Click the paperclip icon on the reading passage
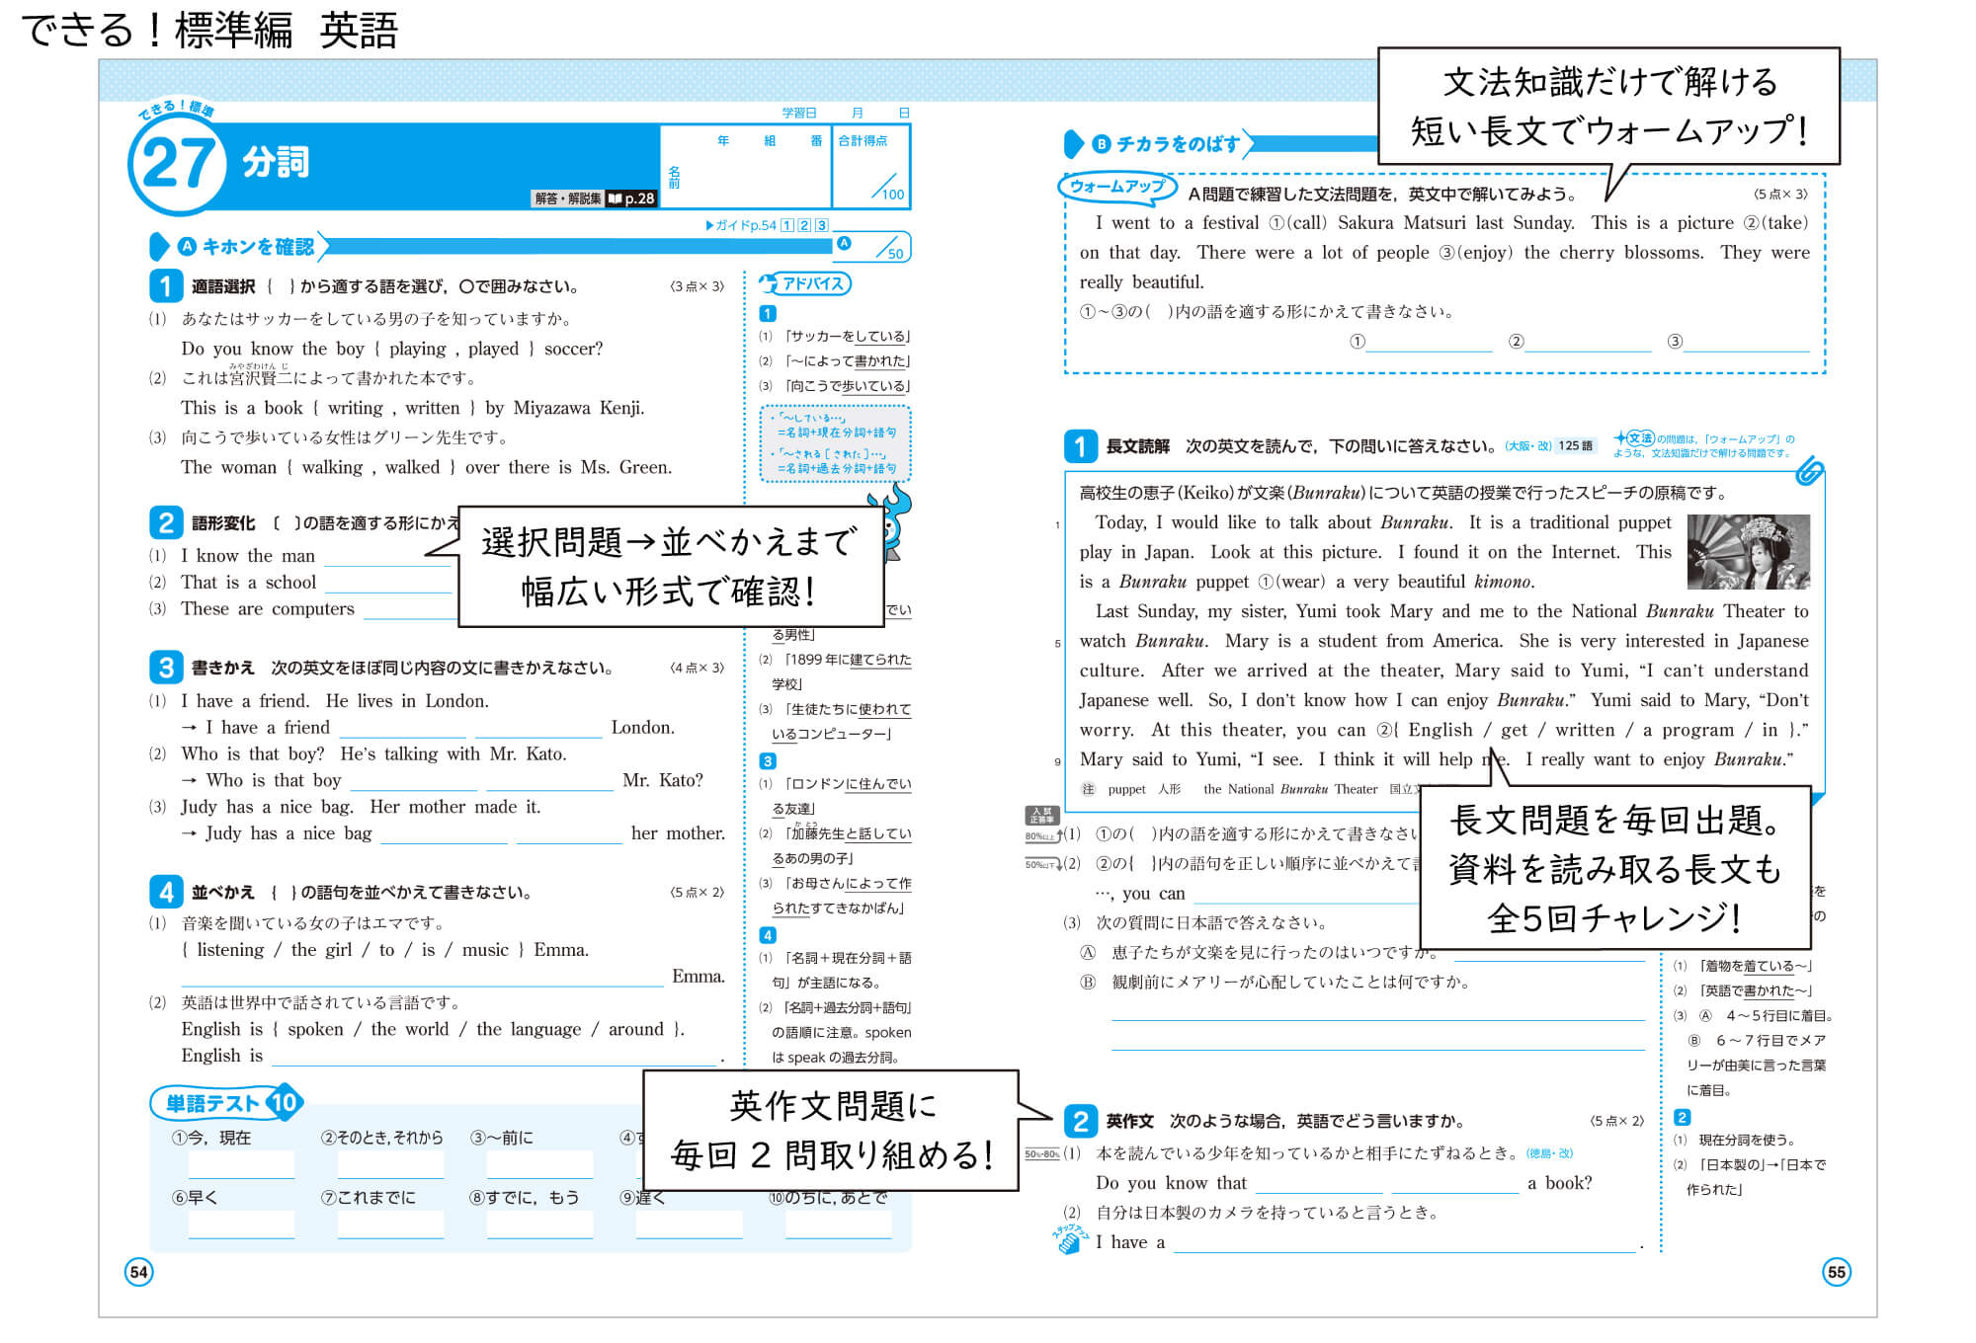1976x1343 pixels. click(x=1809, y=472)
